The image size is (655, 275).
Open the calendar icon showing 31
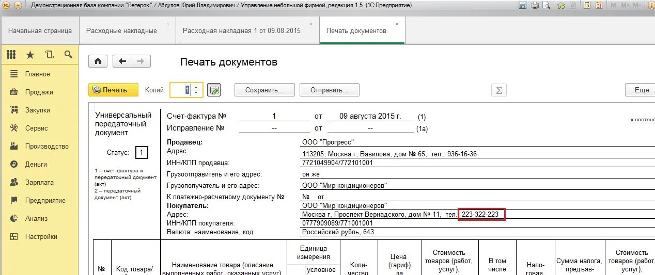[599, 5]
